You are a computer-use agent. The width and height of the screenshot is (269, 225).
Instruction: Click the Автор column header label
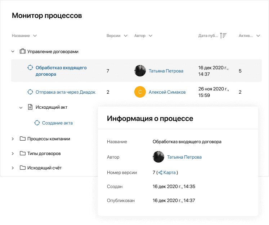(x=140, y=36)
